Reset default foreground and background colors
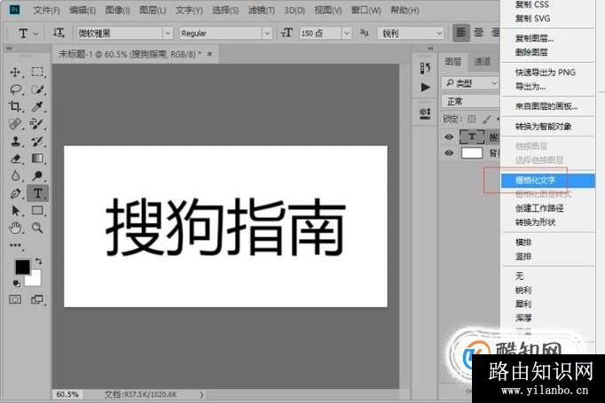The image size is (605, 403). (16, 283)
